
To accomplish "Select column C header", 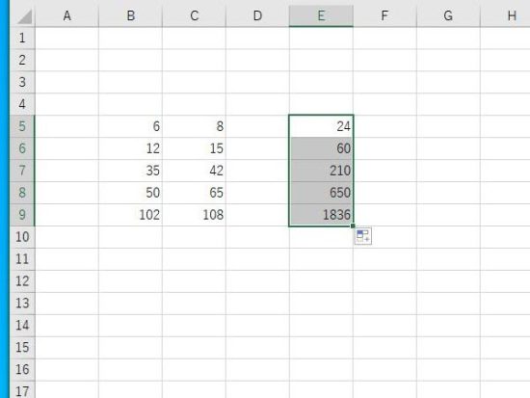I will click(194, 15).
